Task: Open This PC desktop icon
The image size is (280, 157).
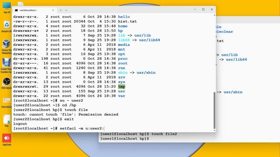Action: pyautogui.click(x=7, y=7)
